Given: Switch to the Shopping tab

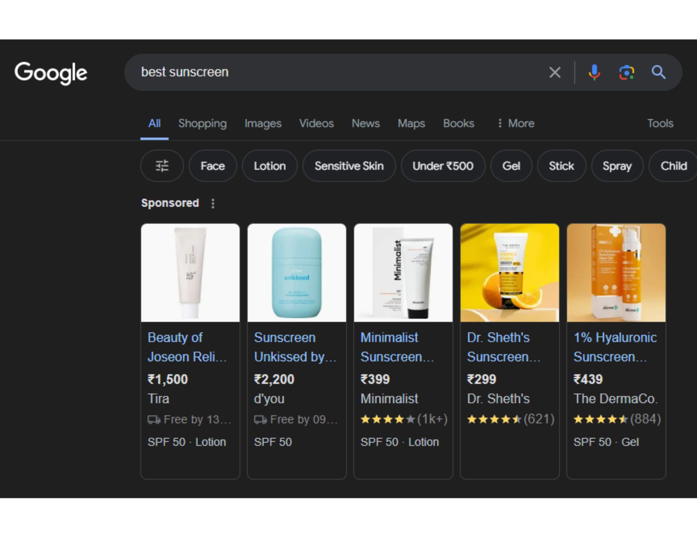Looking at the screenshot, I should [x=202, y=123].
